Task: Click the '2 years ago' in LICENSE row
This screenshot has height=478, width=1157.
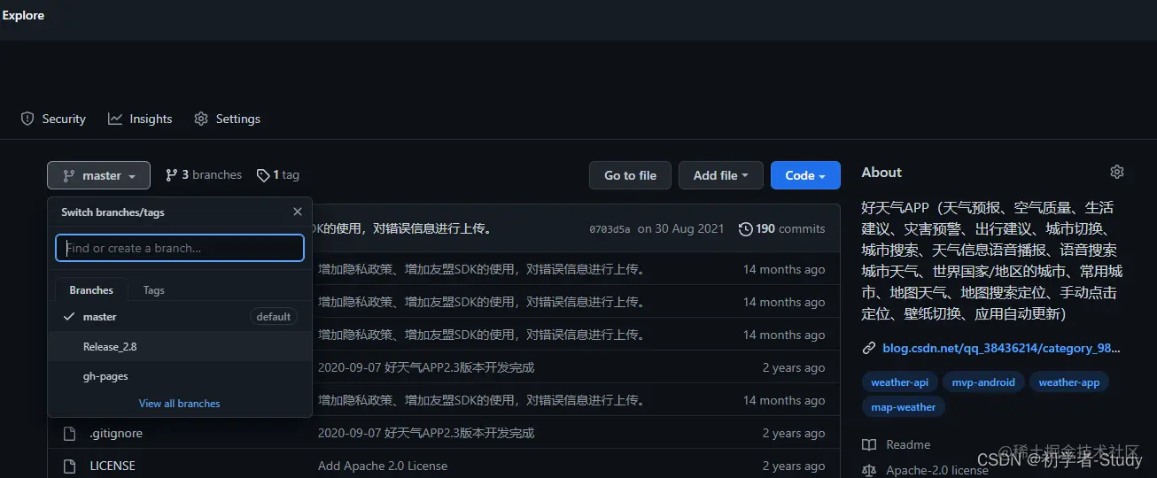Action: click(794, 466)
